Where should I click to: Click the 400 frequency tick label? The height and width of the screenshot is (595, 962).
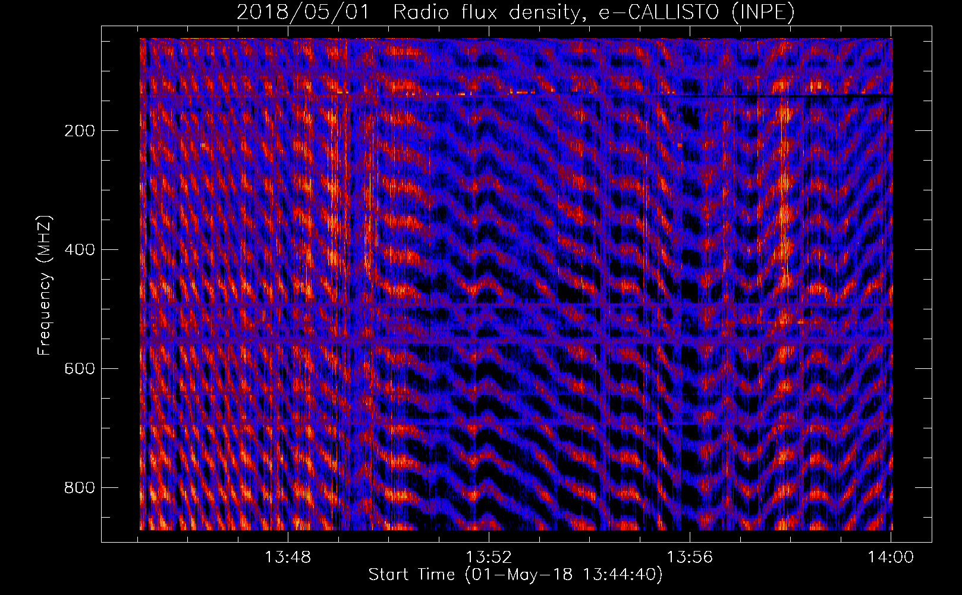point(79,250)
